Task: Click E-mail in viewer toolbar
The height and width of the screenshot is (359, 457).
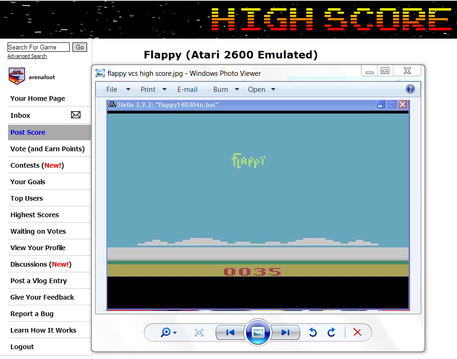Action: [187, 90]
